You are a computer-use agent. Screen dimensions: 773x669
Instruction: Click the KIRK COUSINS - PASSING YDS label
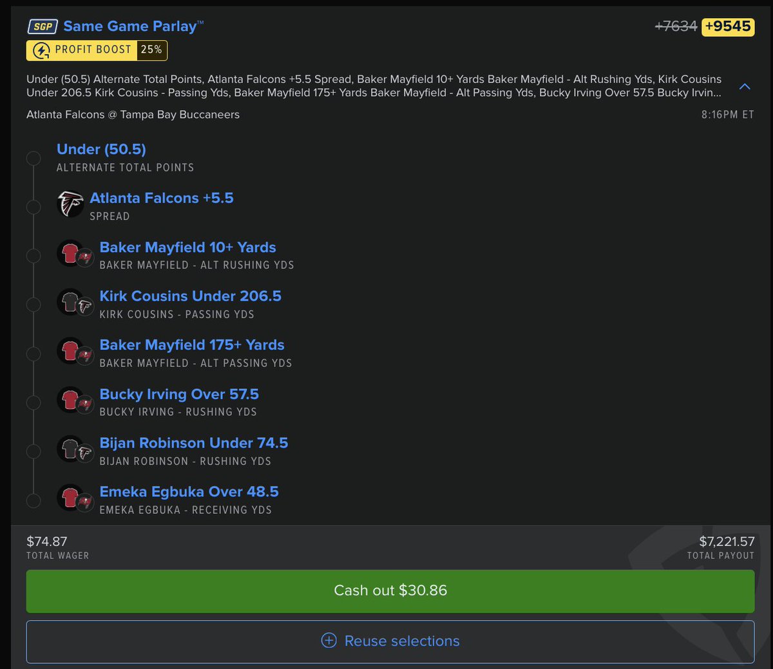pos(177,314)
